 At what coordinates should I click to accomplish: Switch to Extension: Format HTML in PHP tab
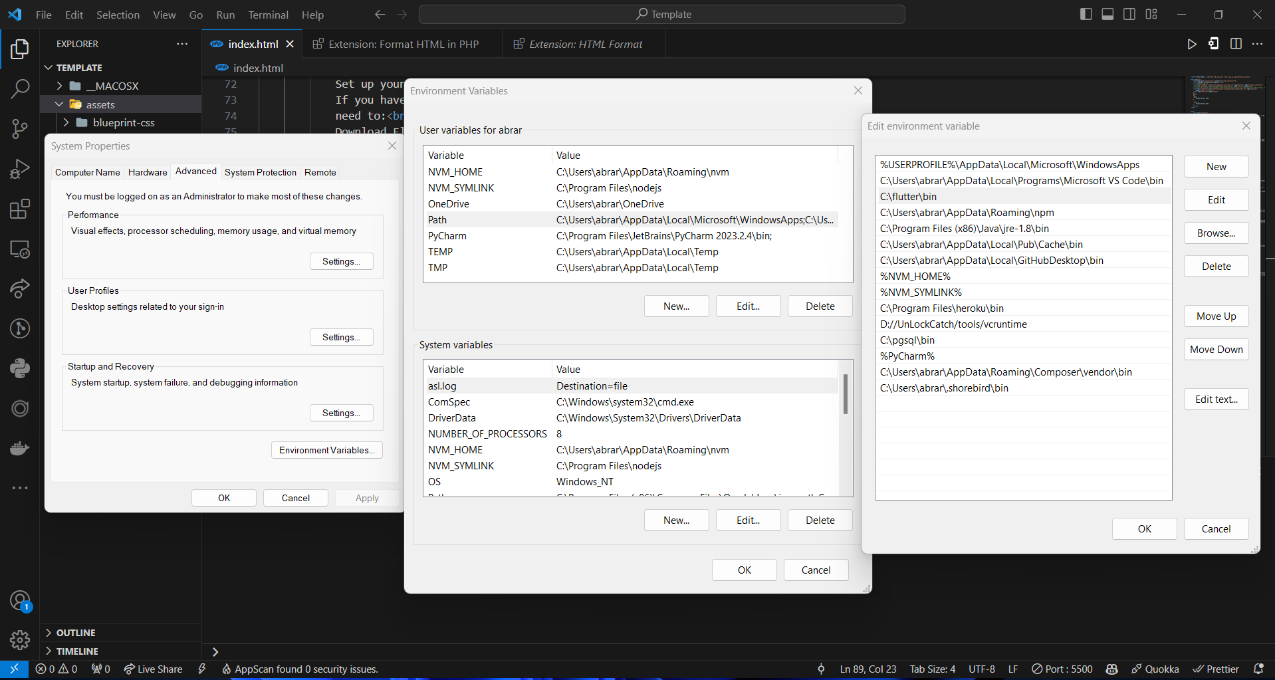tap(403, 44)
